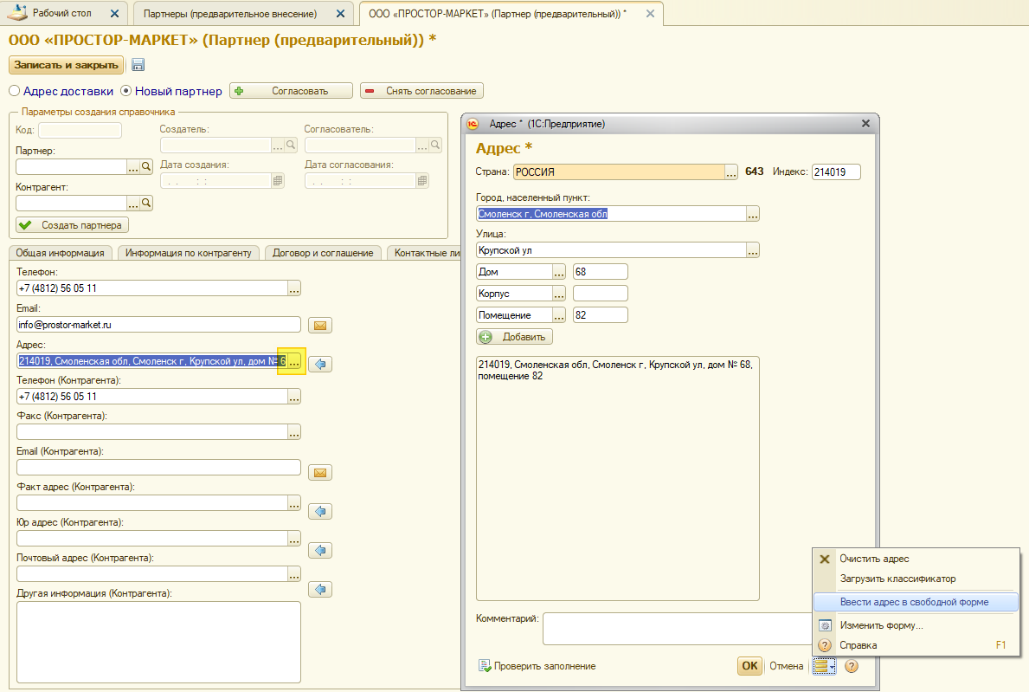Select Очистить адрес from the menu

(x=874, y=559)
